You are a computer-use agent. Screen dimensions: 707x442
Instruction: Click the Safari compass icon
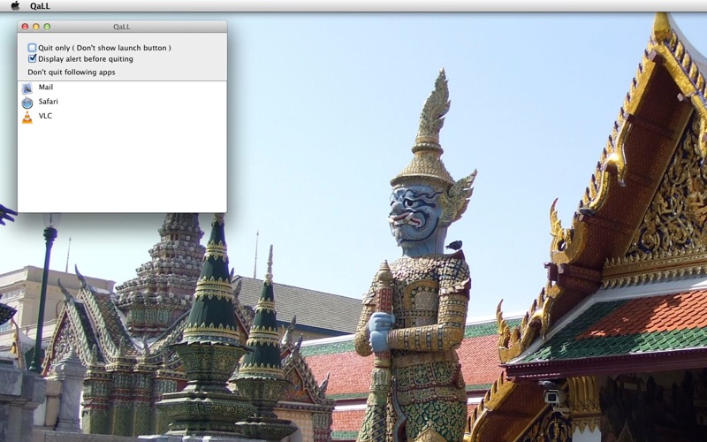click(27, 103)
